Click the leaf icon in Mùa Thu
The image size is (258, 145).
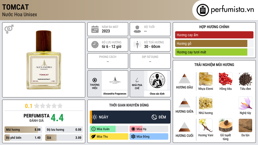(93, 136)
